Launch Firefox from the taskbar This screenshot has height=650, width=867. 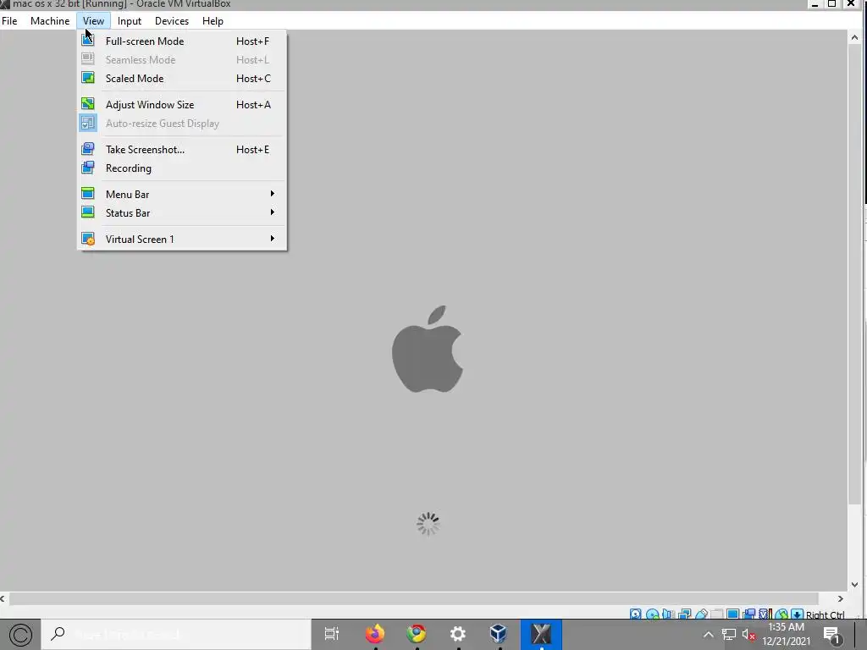tap(375, 634)
